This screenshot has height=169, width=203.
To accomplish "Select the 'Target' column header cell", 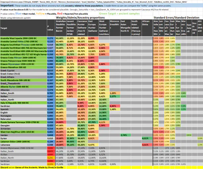I will tap(23, 28).
